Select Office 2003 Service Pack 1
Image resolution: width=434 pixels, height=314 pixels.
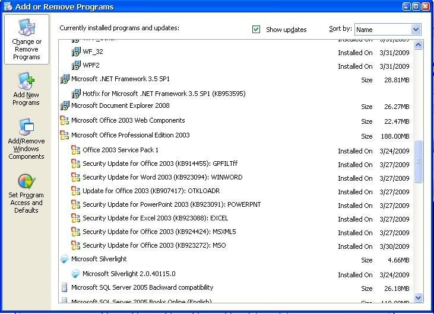click(x=121, y=150)
